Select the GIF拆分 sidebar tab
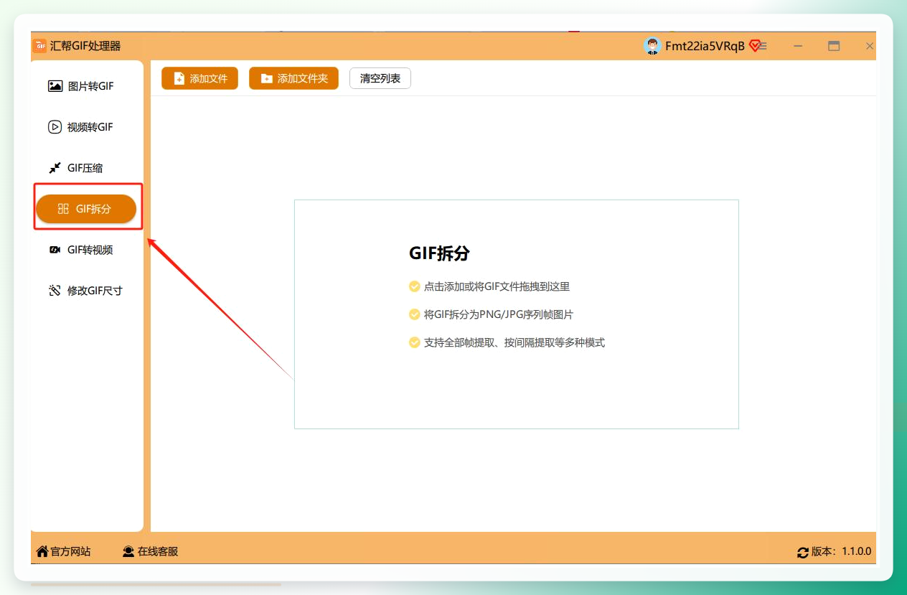The width and height of the screenshot is (907, 595). (86, 209)
